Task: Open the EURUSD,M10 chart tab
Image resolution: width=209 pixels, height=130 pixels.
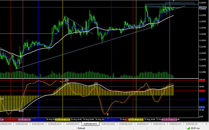Action: tap(55, 124)
